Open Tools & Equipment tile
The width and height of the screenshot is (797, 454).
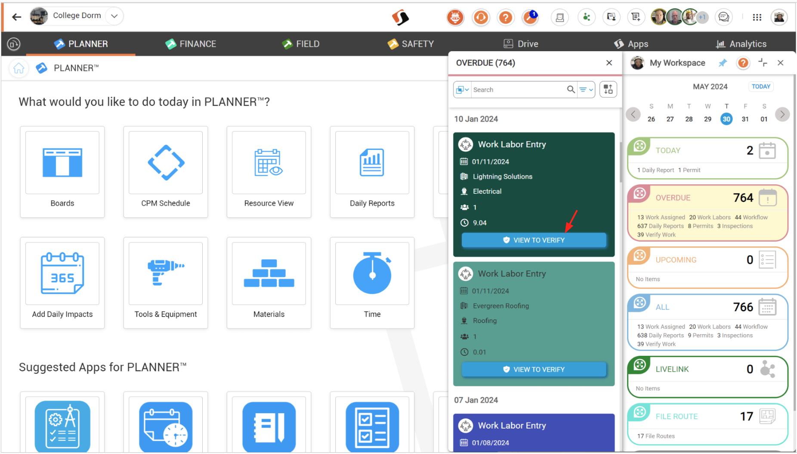pyautogui.click(x=165, y=283)
